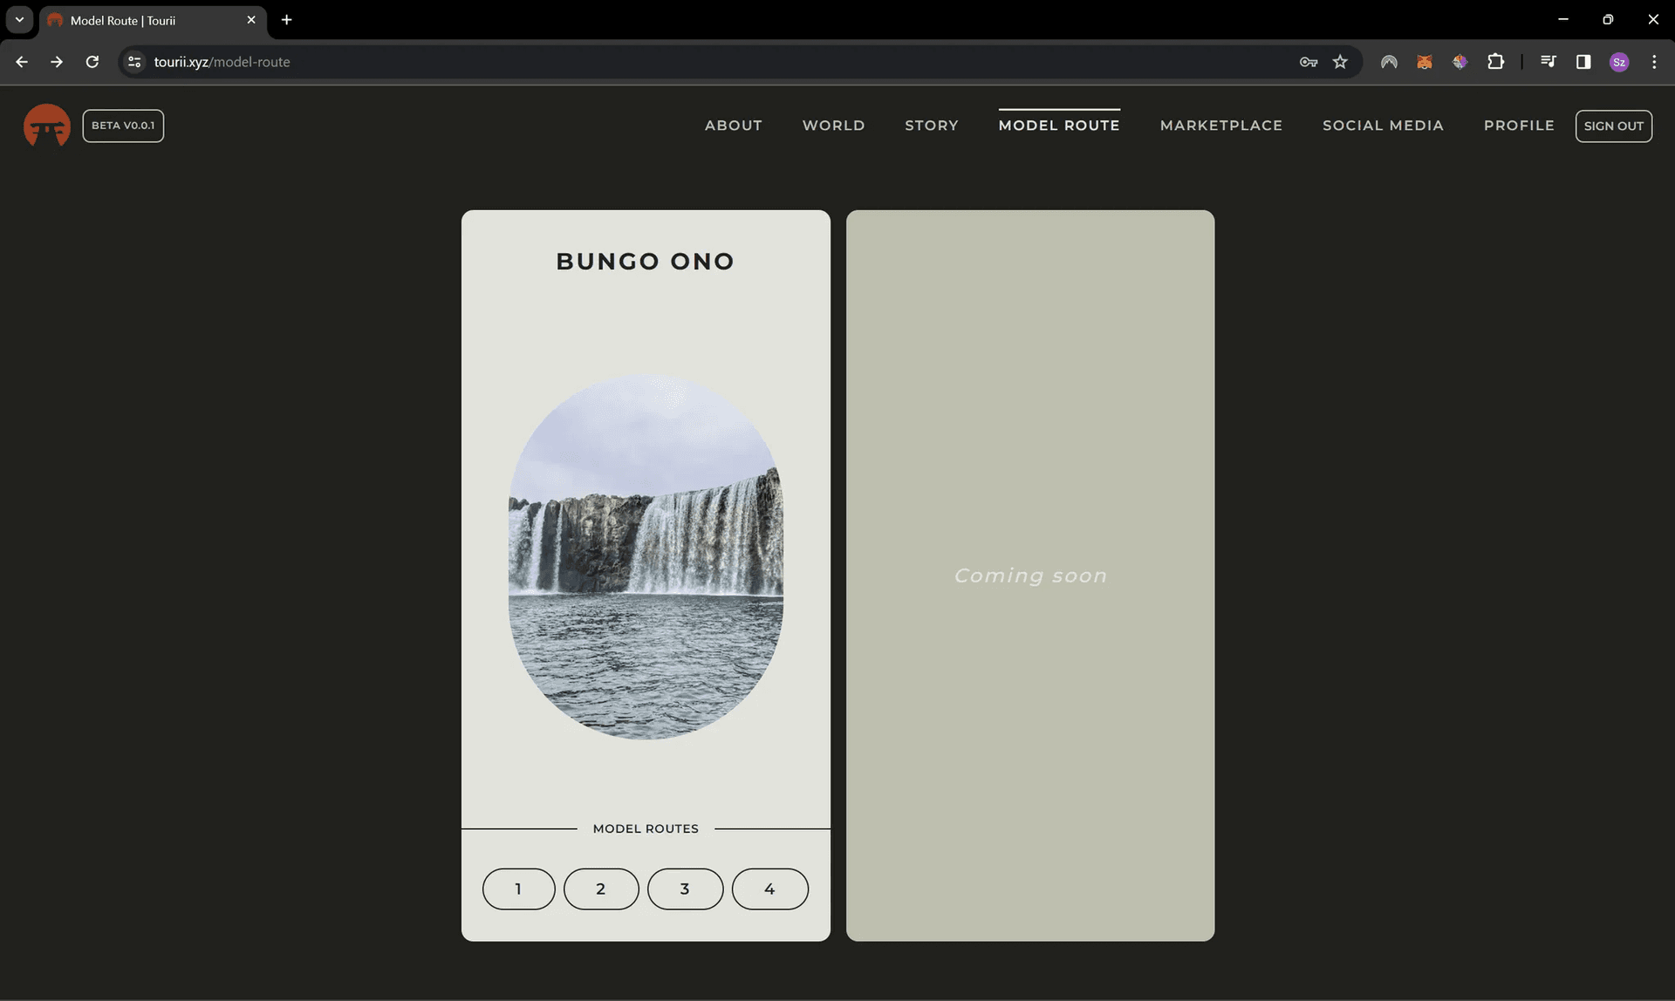Screen dimensions: 1675x1001
Task: Go to the Marketplace nav item
Action: tap(1220, 126)
